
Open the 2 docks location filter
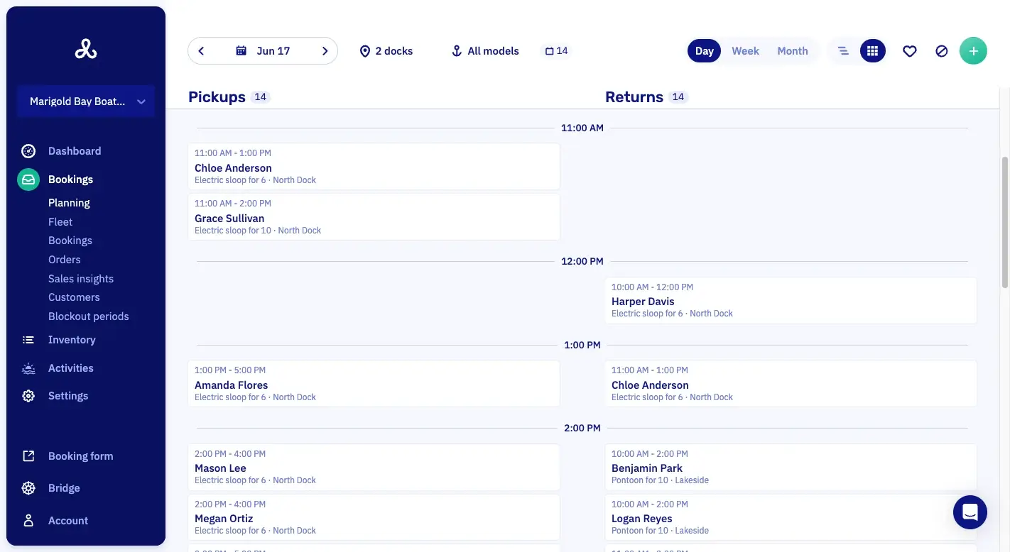pos(386,51)
